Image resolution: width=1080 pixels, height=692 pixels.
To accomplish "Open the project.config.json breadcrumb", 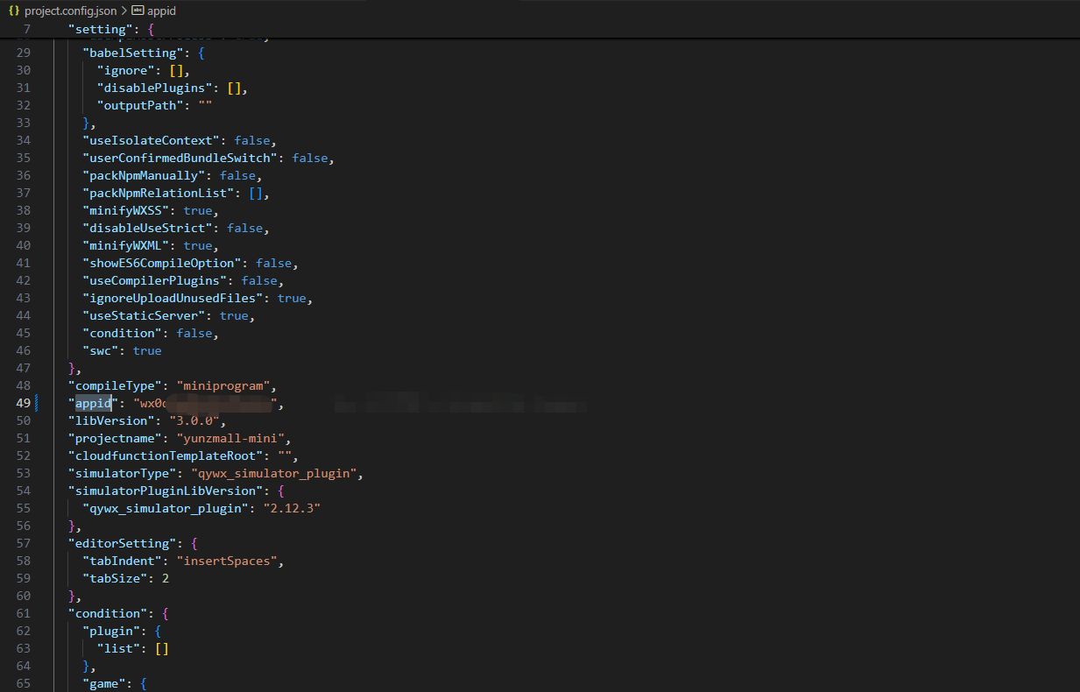I will click(x=68, y=10).
